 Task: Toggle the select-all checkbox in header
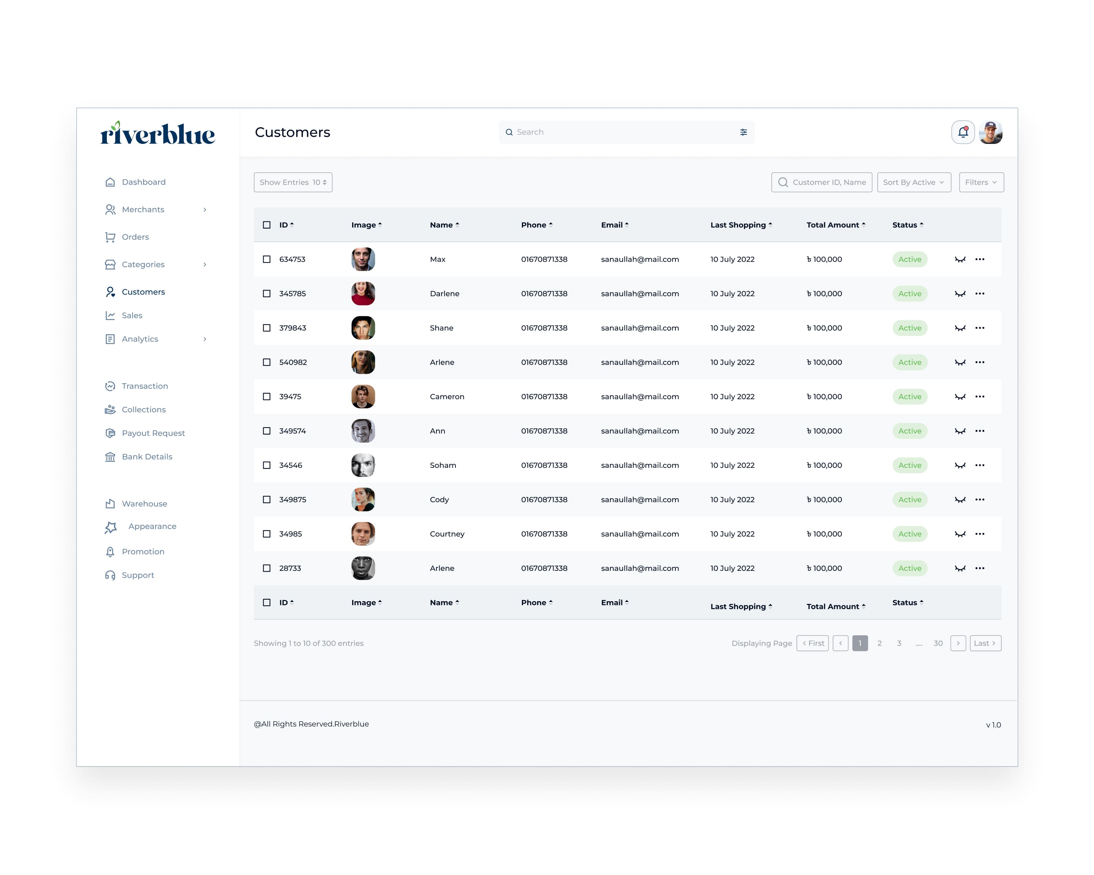pos(266,225)
